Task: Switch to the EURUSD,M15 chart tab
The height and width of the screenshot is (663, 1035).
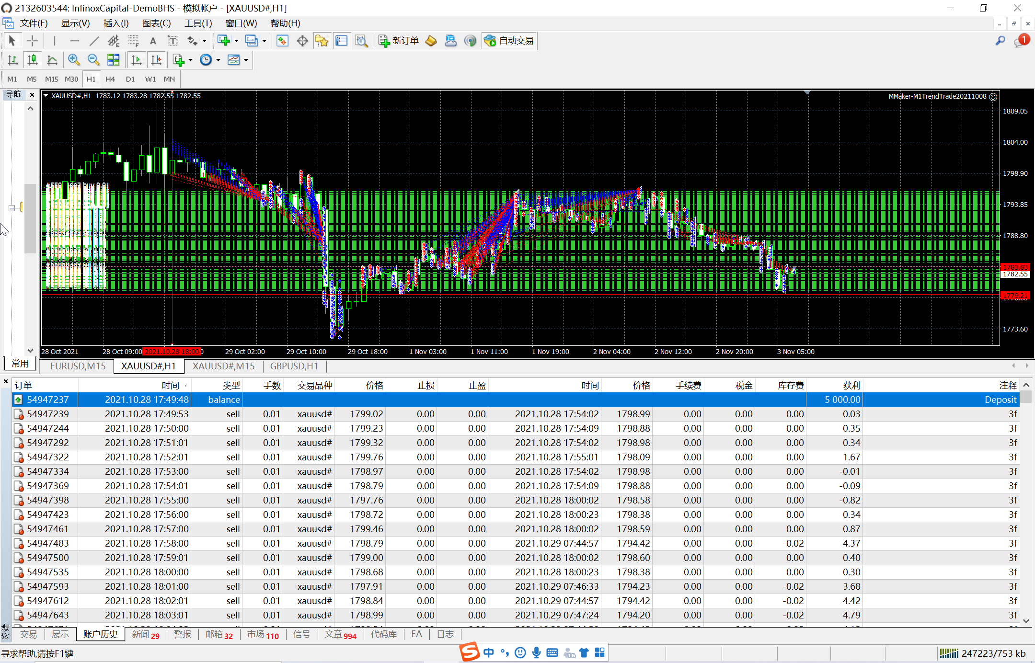Action: point(78,366)
